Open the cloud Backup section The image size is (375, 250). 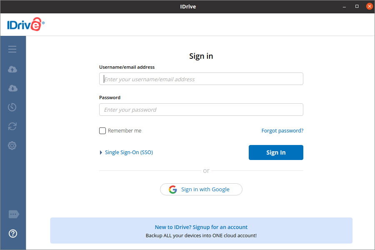(x=12, y=69)
